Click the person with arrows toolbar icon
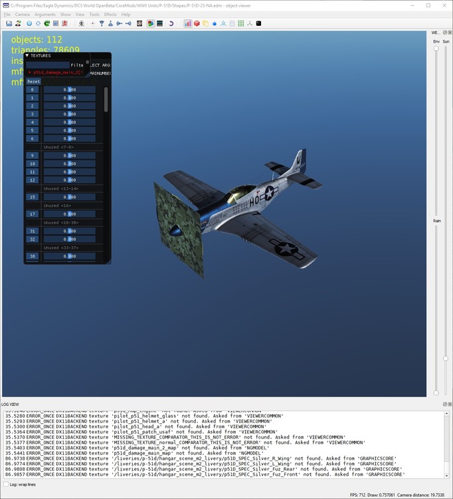The width and height of the screenshot is (453, 499). coord(18,23)
